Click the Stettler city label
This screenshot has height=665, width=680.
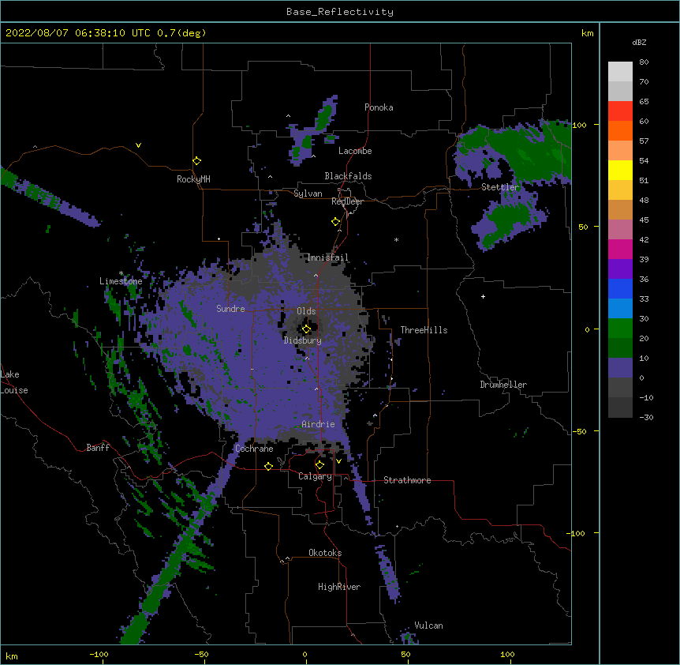[500, 187]
